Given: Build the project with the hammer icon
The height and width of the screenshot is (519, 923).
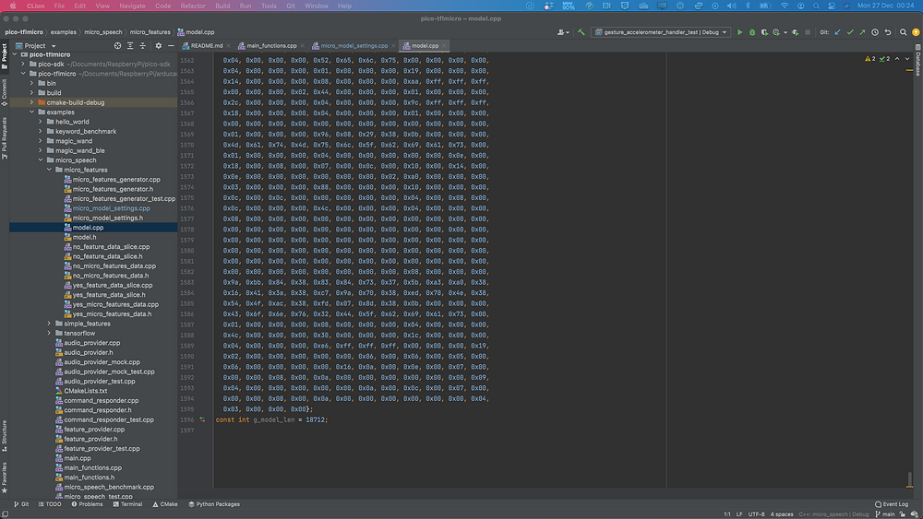Looking at the screenshot, I should 581,32.
